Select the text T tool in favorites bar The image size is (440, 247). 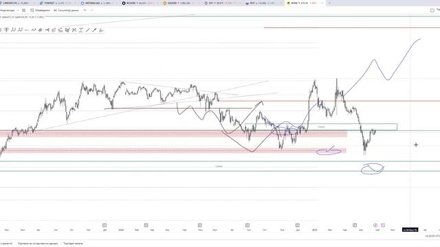(x=81, y=30)
